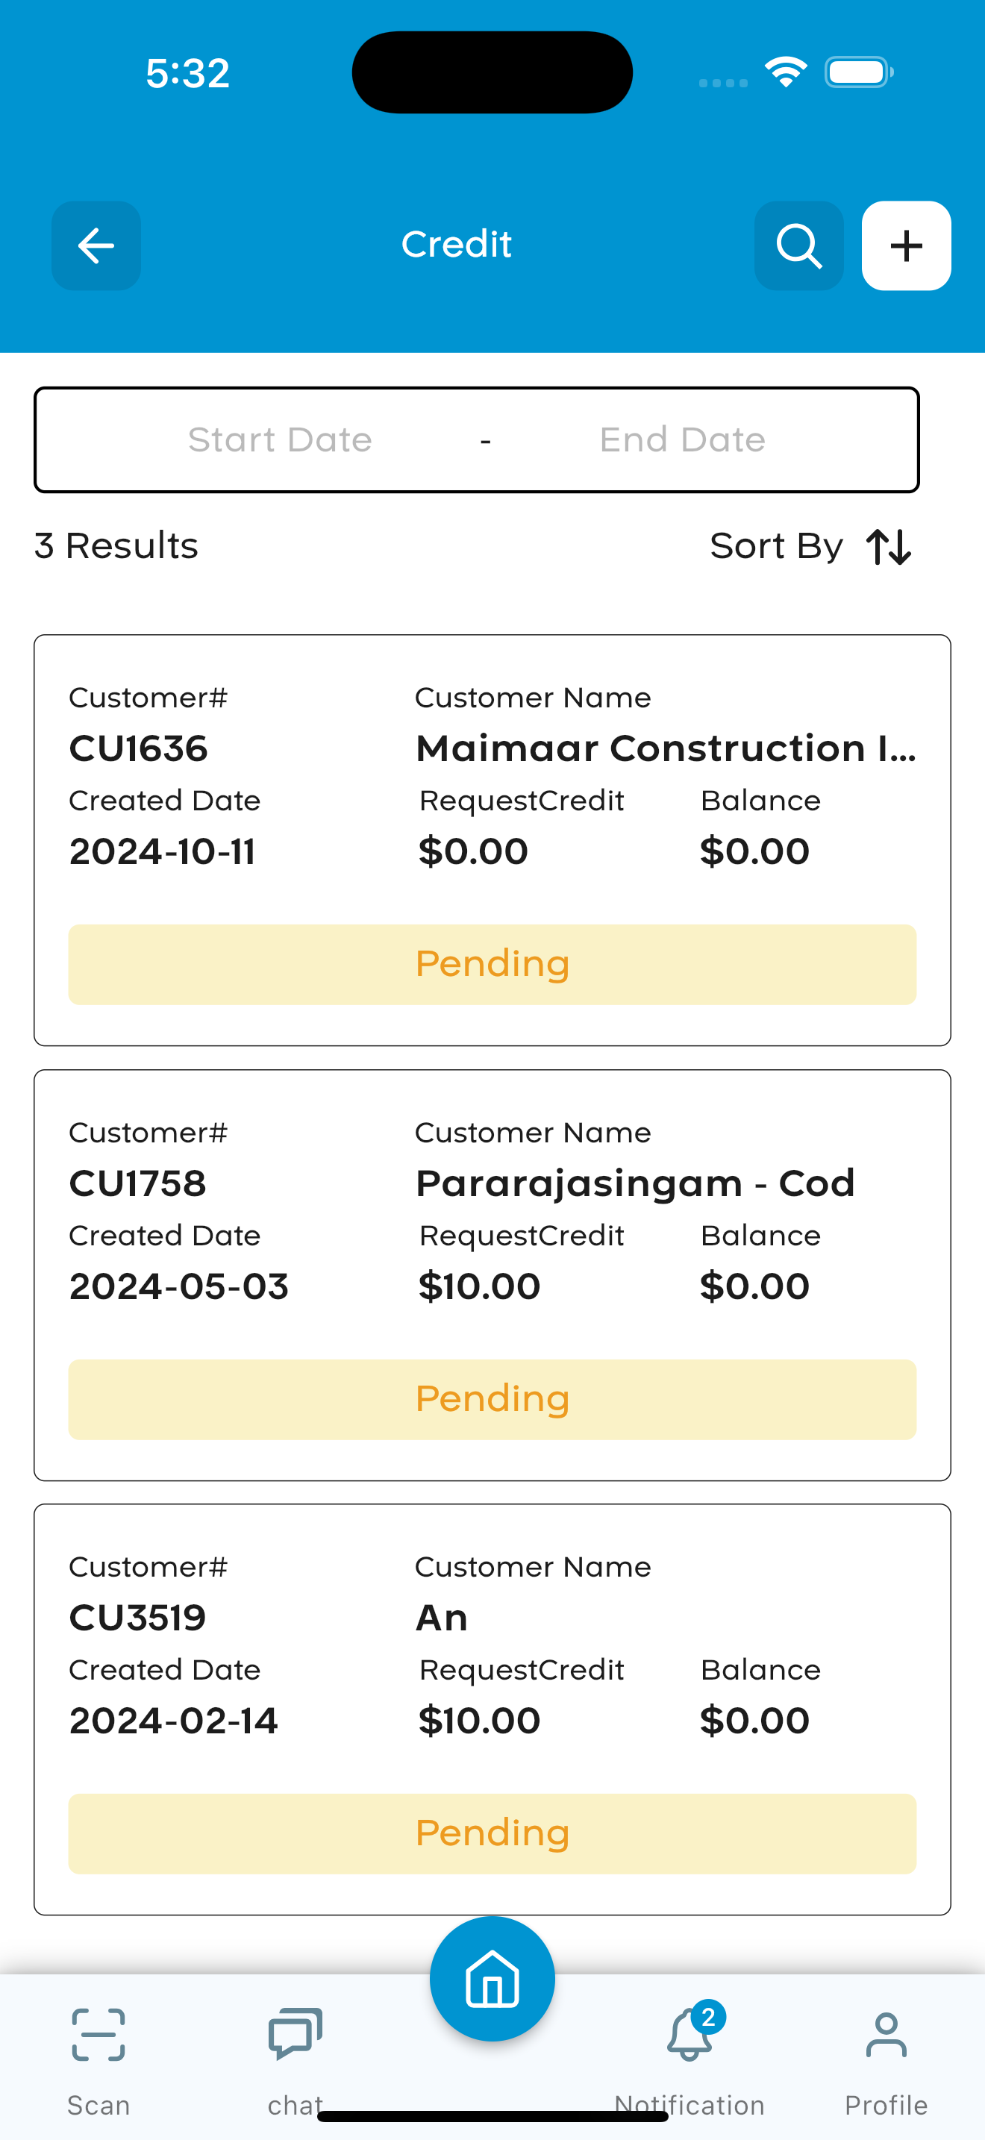Screen dimensions: 985x2140
Task: Click the Sort By label
Action: point(777,547)
